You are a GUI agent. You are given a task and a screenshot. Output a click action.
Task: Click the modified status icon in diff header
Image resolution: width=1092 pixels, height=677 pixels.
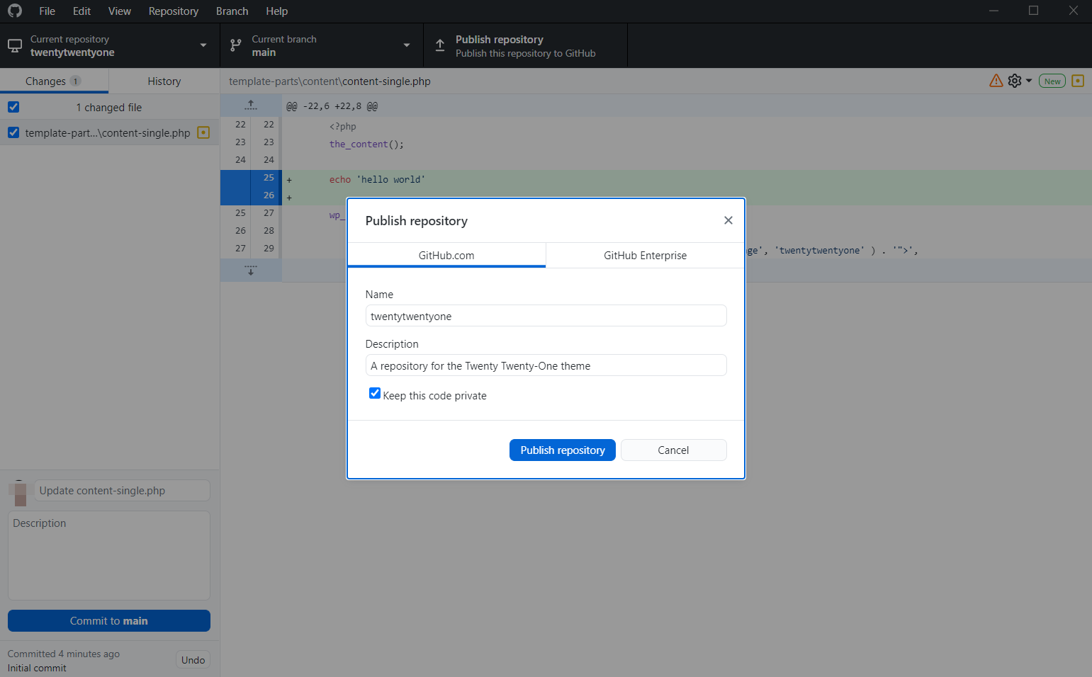[x=1078, y=81]
